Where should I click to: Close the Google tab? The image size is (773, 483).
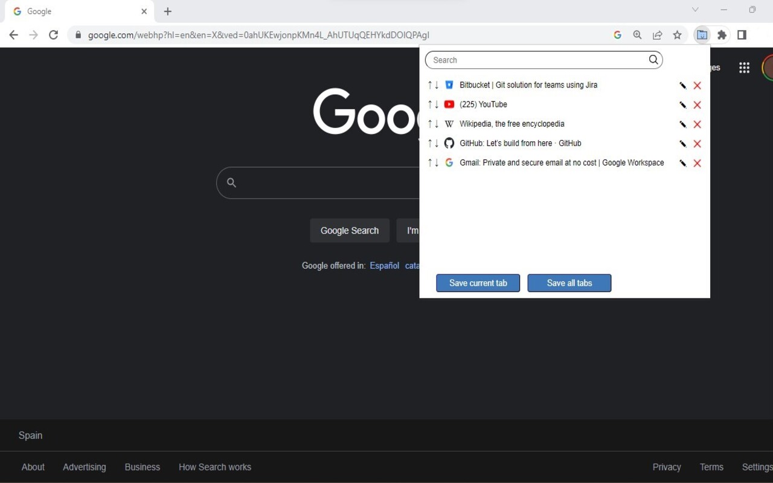tap(144, 11)
